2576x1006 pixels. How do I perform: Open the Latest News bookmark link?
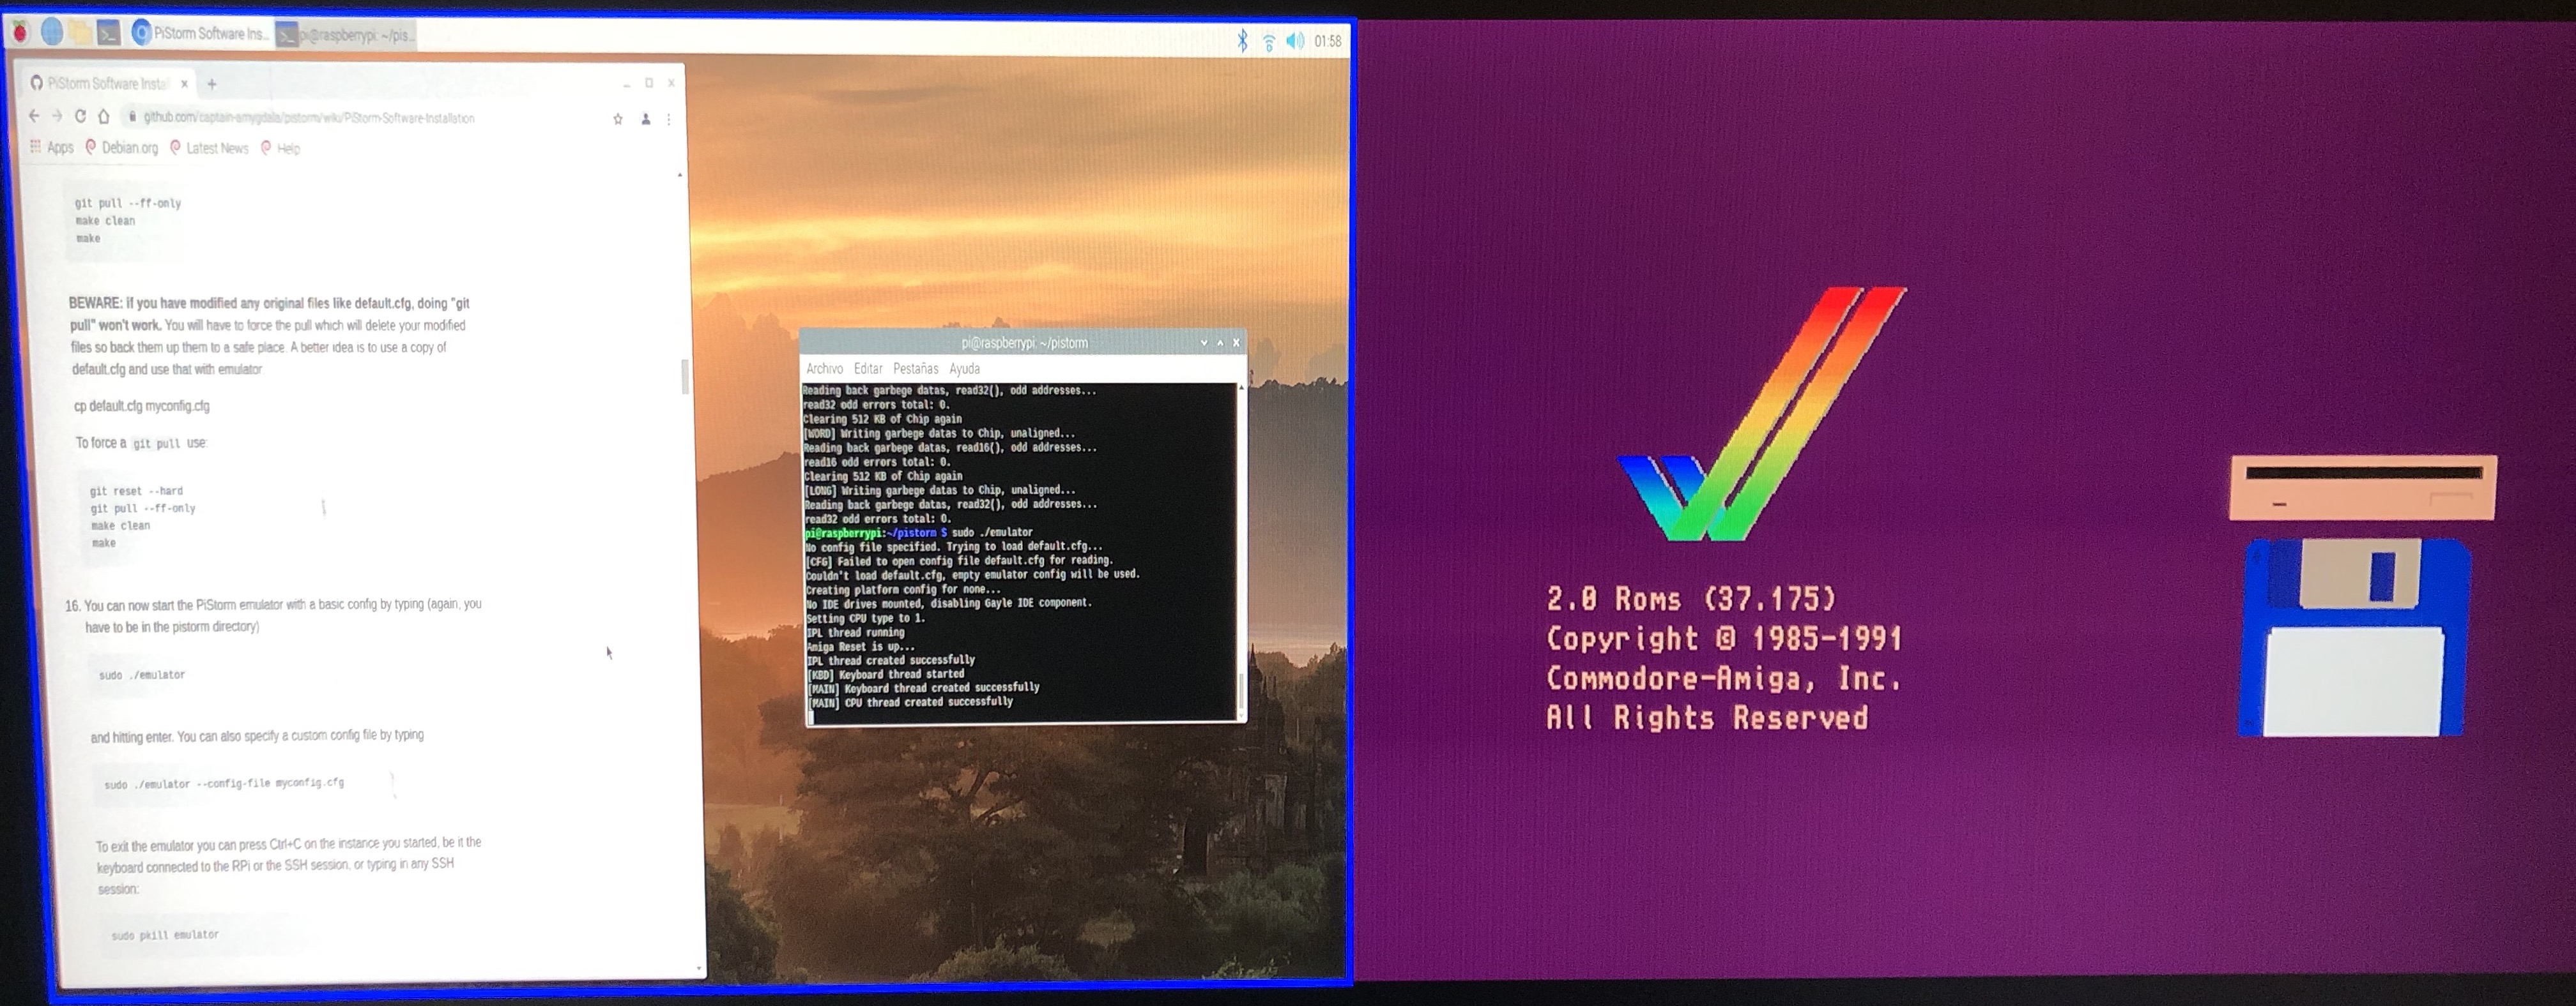[x=216, y=148]
